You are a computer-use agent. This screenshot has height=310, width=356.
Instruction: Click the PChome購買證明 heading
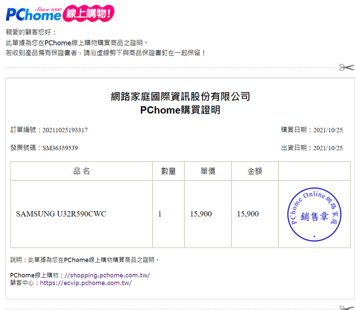180,110
